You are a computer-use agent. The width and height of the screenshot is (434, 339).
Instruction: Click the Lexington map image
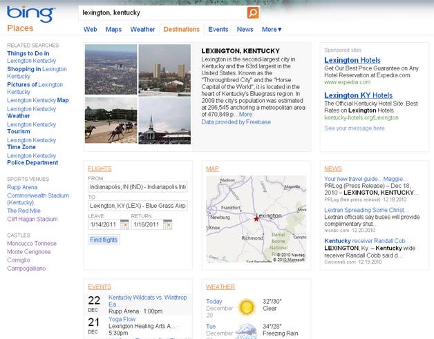tap(256, 219)
